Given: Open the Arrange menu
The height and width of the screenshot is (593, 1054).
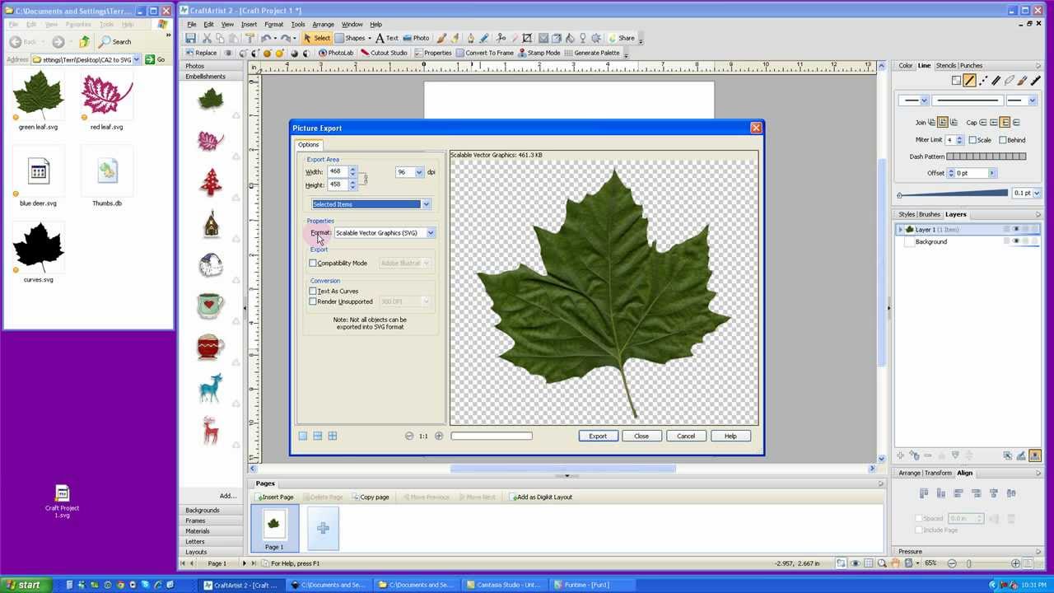Looking at the screenshot, I should (323, 25).
